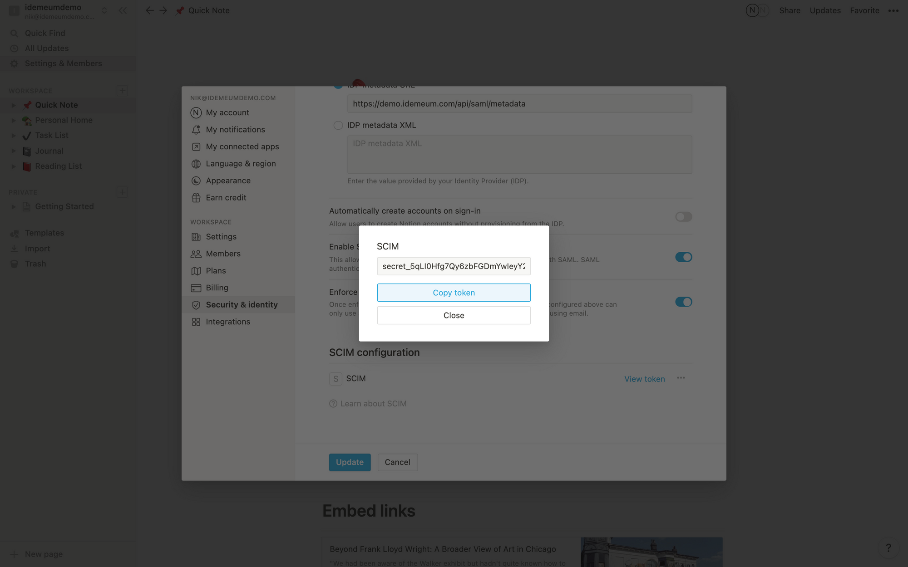This screenshot has height=567, width=908.
Task: Click the Members people icon
Action: [196, 254]
